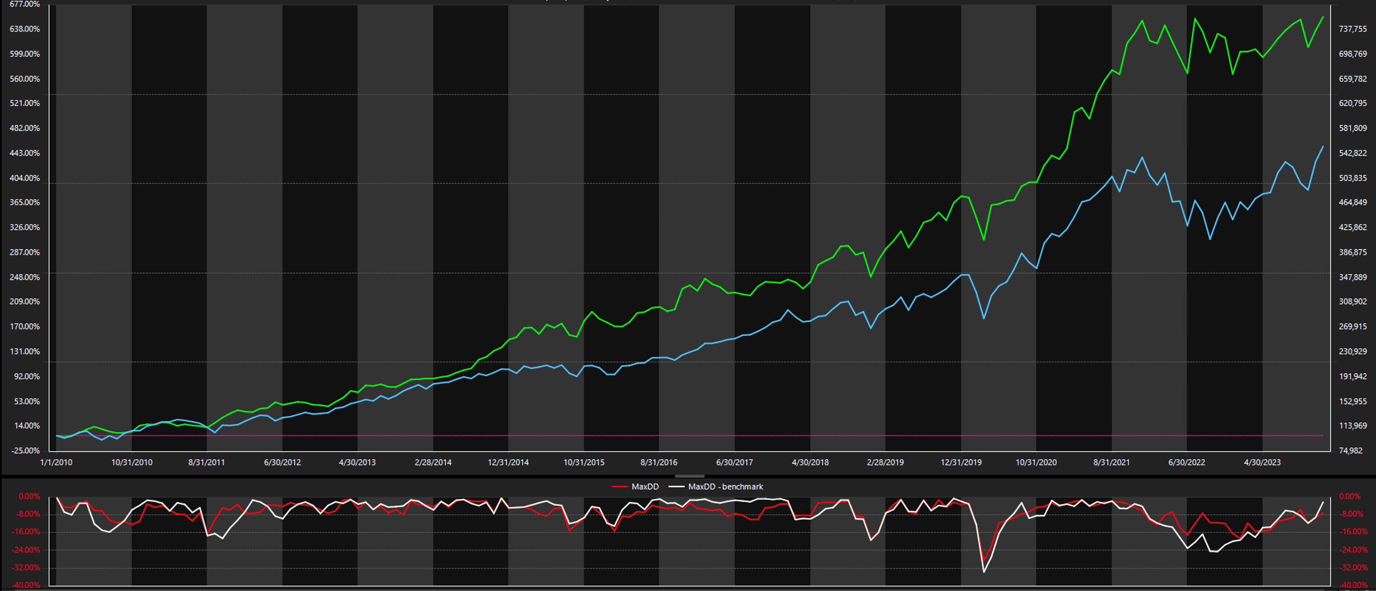This screenshot has width=1376, height=591.
Task: Click the 287.00% axis label
Action: pyautogui.click(x=25, y=252)
